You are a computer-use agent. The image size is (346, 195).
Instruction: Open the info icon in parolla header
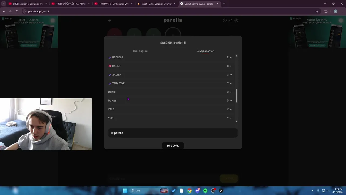[225, 20]
